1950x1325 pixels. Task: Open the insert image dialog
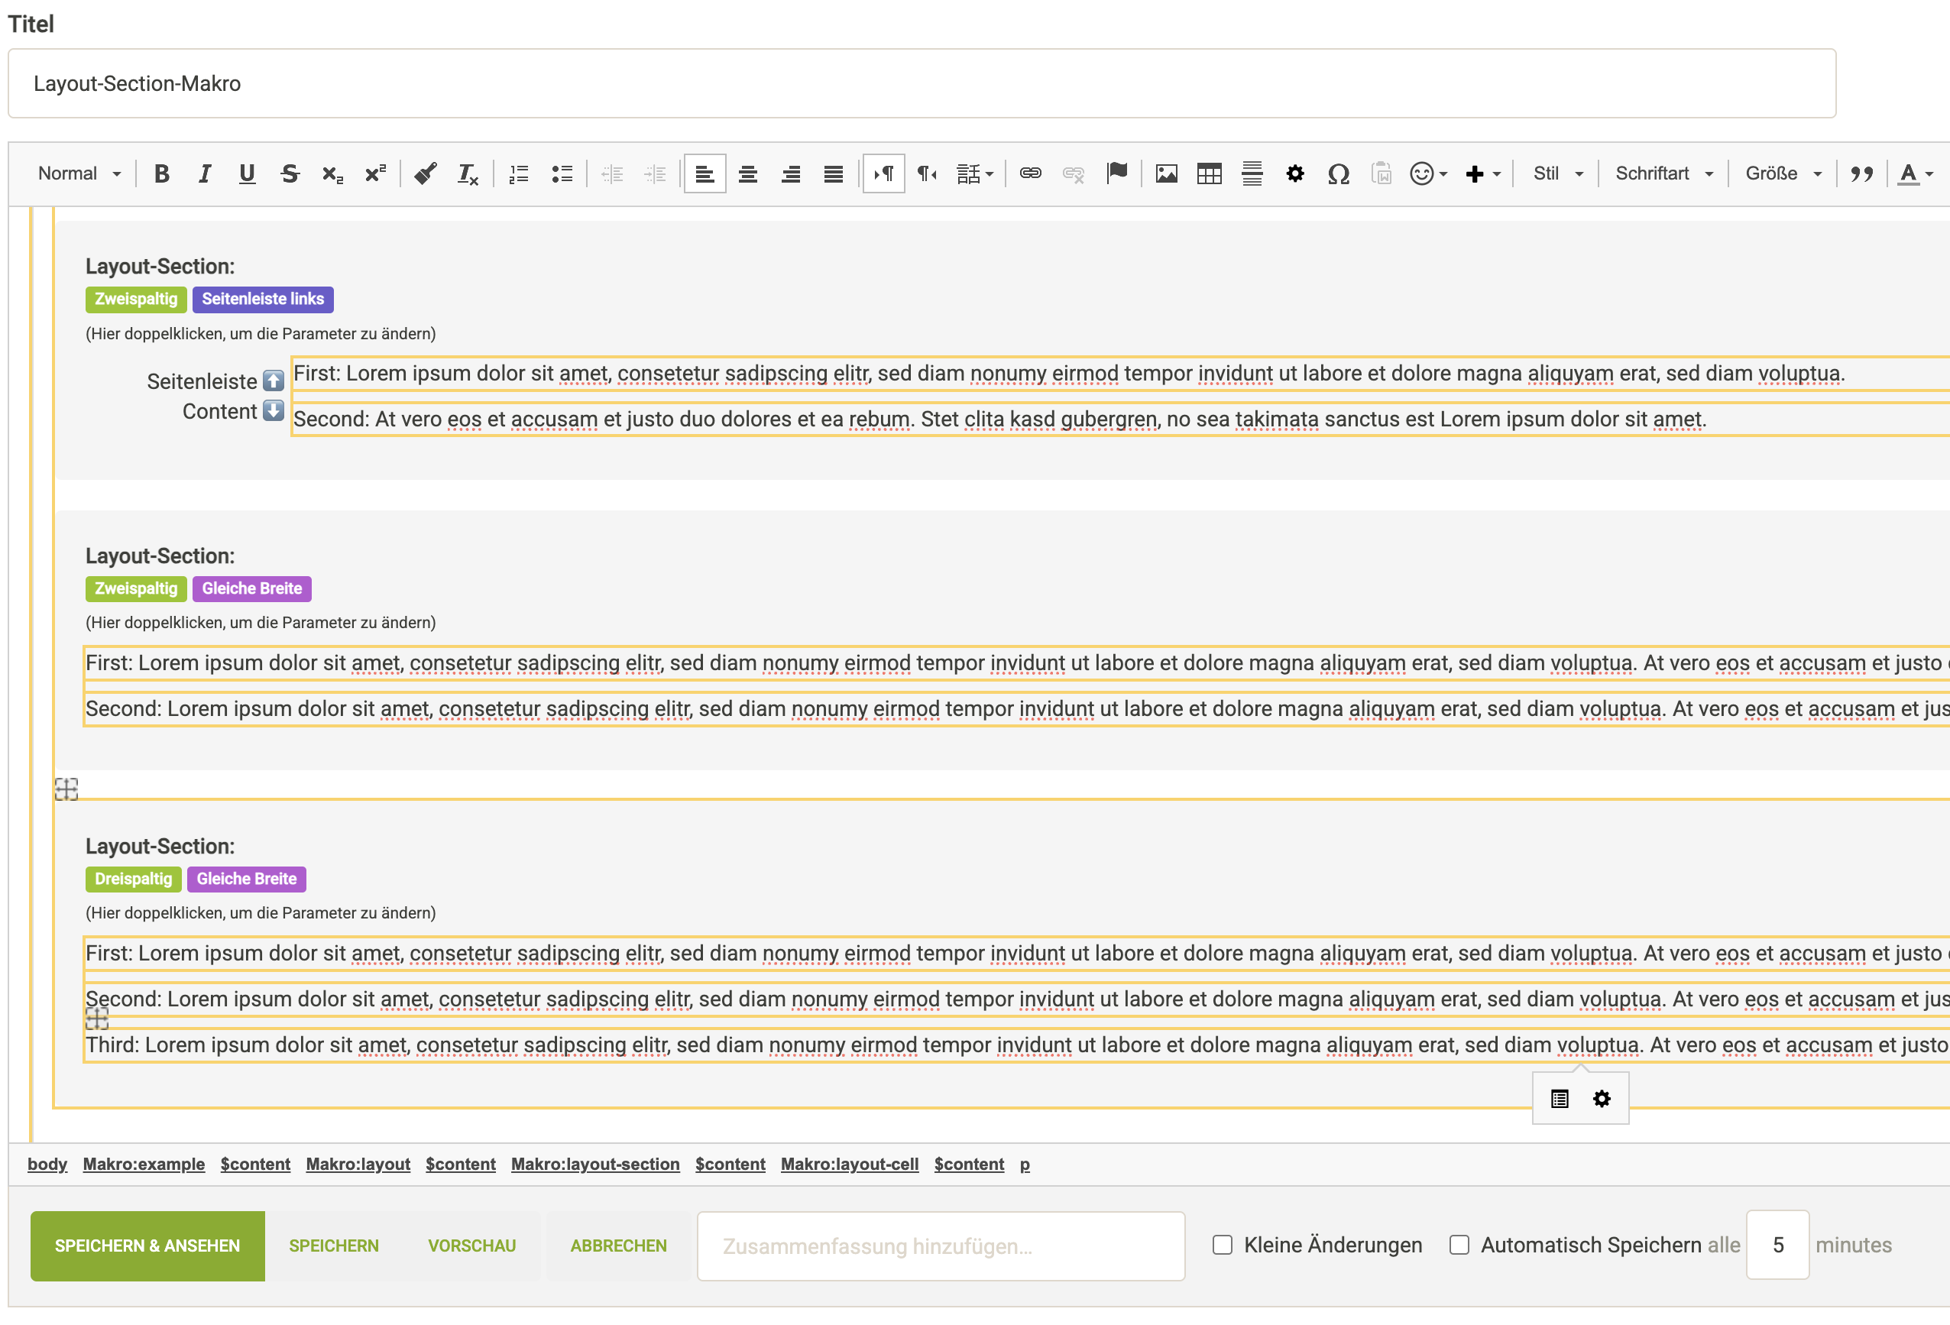click(x=1166, y=173)
